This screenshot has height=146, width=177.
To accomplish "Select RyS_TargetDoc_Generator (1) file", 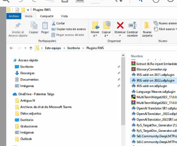I will pos(154,125).
